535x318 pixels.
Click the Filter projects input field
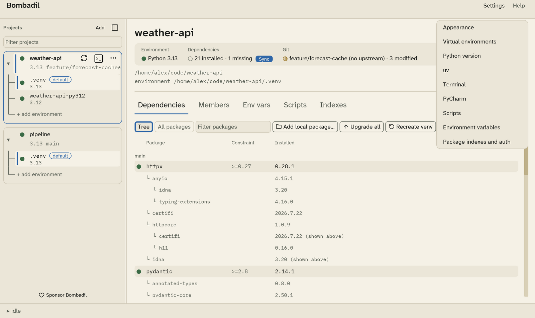[63, 42]
